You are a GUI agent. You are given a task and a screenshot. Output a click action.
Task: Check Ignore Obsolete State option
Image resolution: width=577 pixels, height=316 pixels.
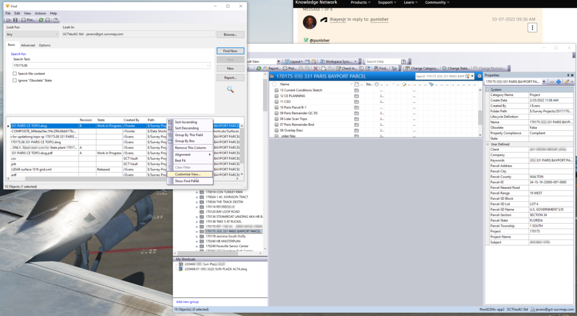point(15,80)
